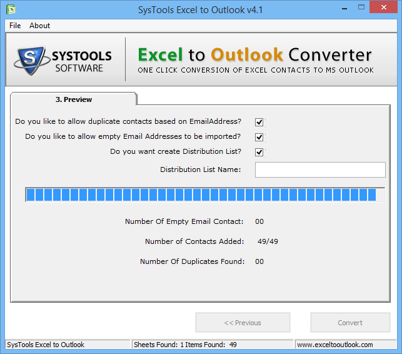Click the << Previous button
Image resolution: width=402 pixels, height=354 pixels.
pos(243,323)
